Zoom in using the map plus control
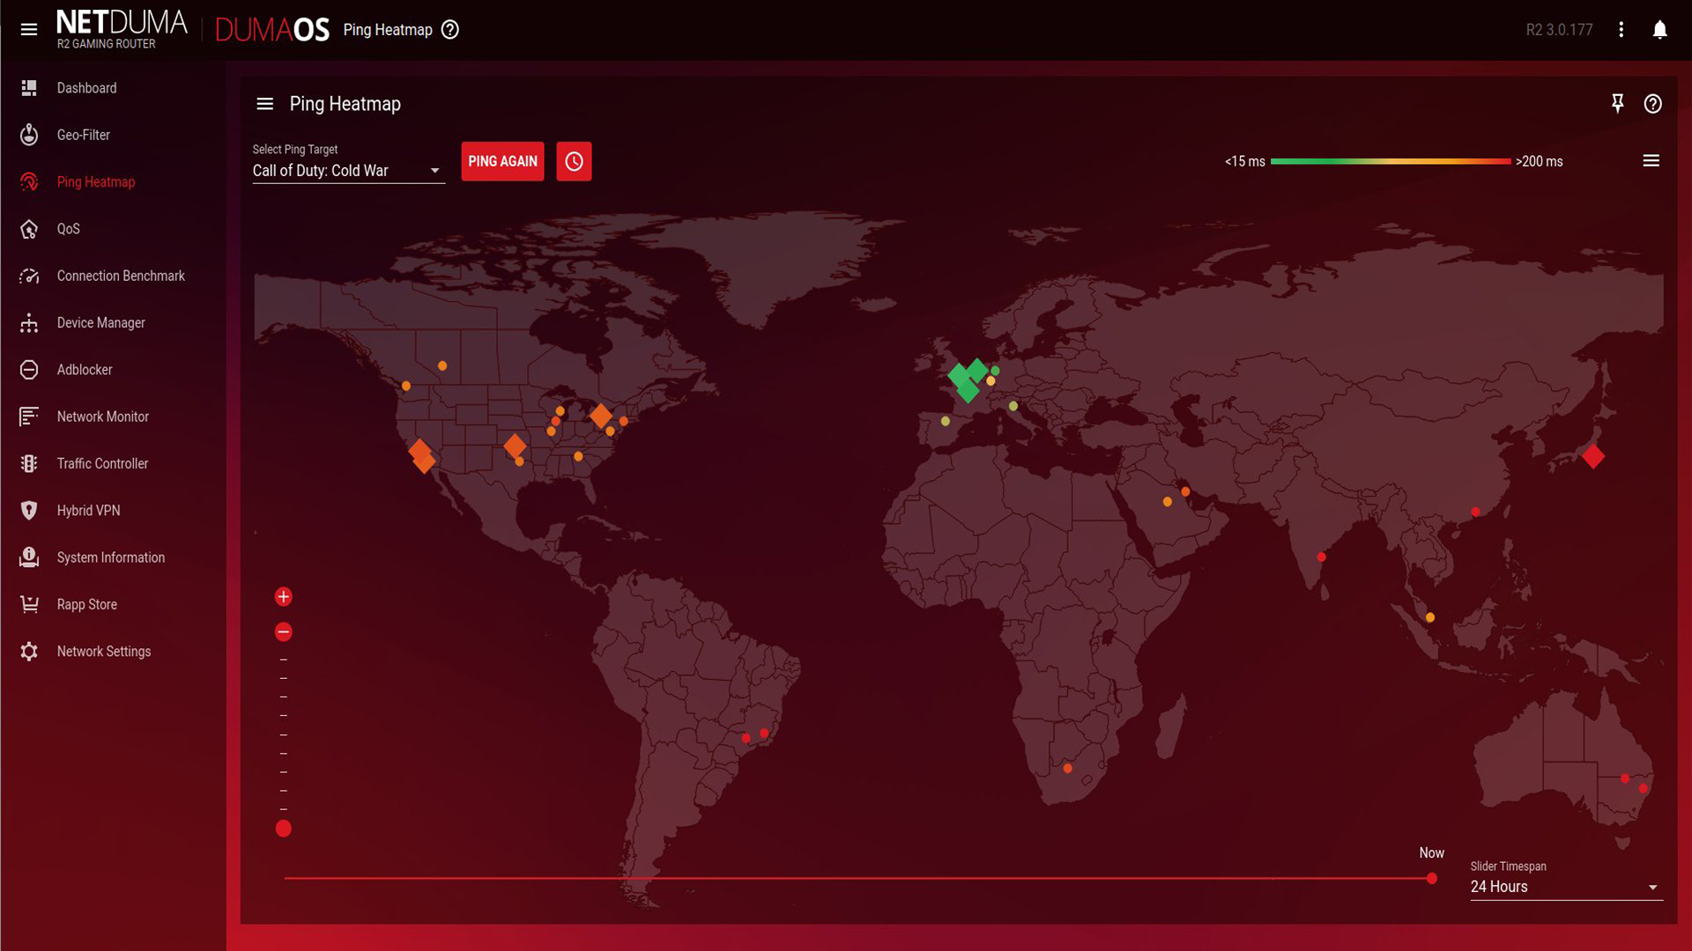 pos(283,596)
